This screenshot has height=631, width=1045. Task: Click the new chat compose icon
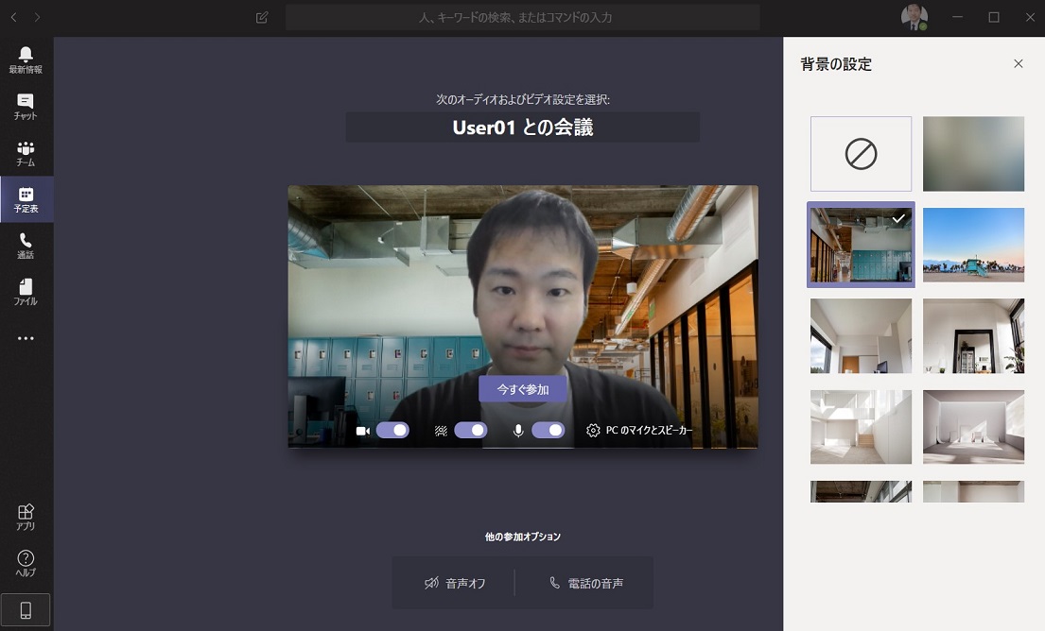[261, 17]
